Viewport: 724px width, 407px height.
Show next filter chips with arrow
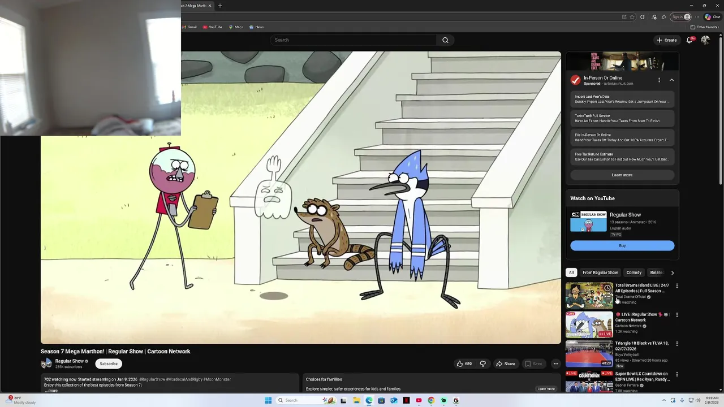pyautogui.click(x=672, y=272)
